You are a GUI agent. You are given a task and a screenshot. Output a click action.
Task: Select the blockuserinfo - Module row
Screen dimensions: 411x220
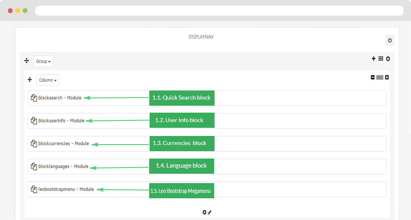(x=207, y=121)
